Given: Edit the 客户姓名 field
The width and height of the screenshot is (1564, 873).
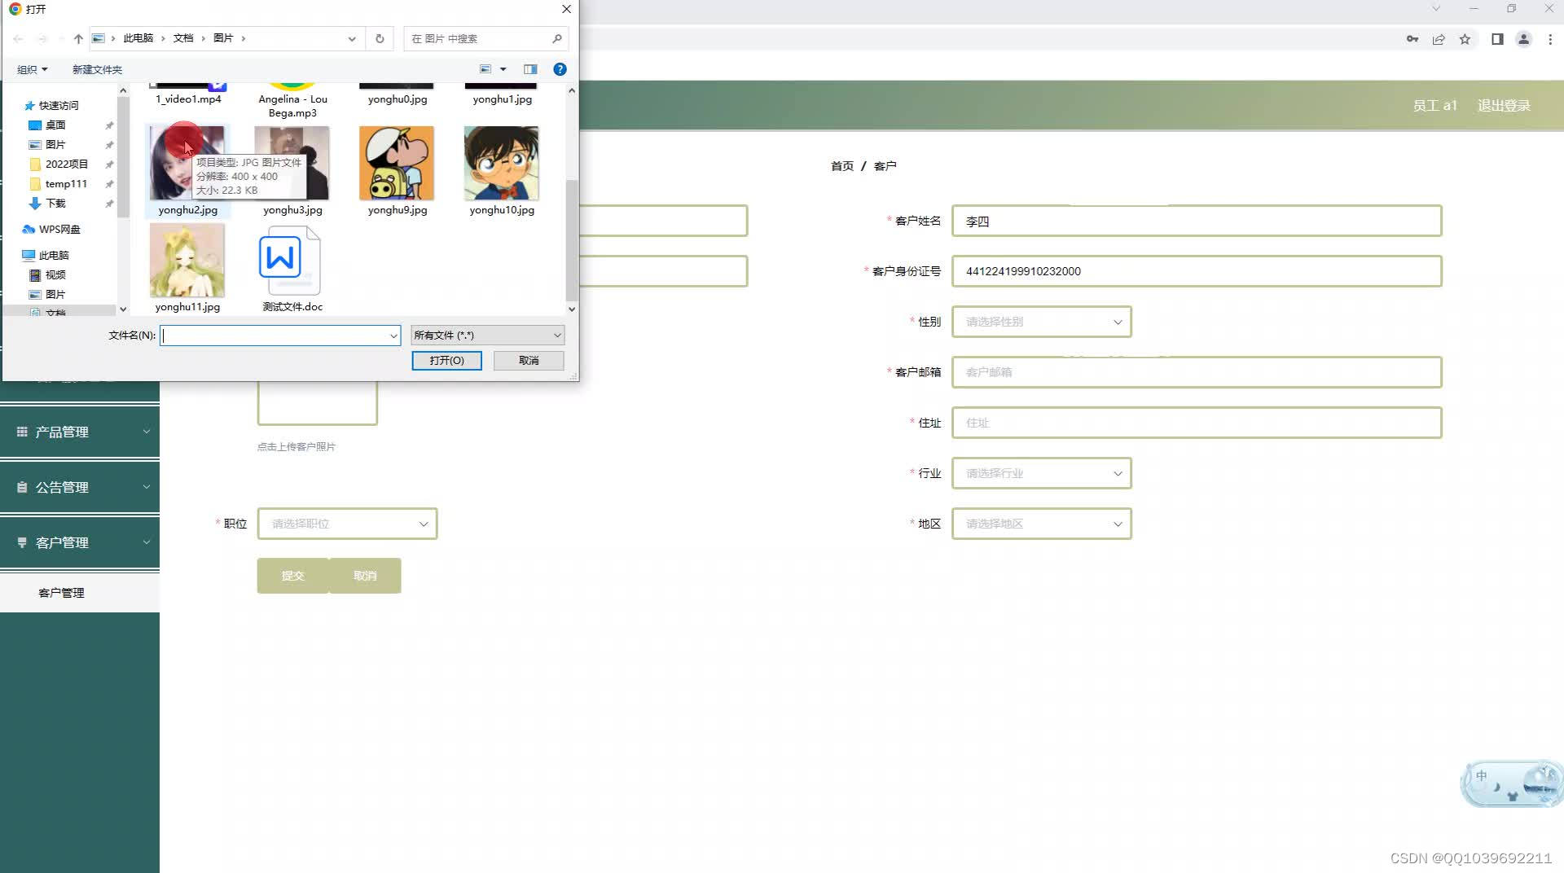Looking at the screenshot, I should 1197,221.
